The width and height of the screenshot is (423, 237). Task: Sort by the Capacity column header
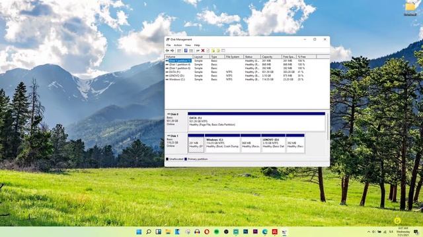click(272, 57)
